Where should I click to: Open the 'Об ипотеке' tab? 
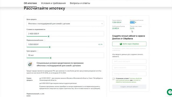tap(30, 3)
